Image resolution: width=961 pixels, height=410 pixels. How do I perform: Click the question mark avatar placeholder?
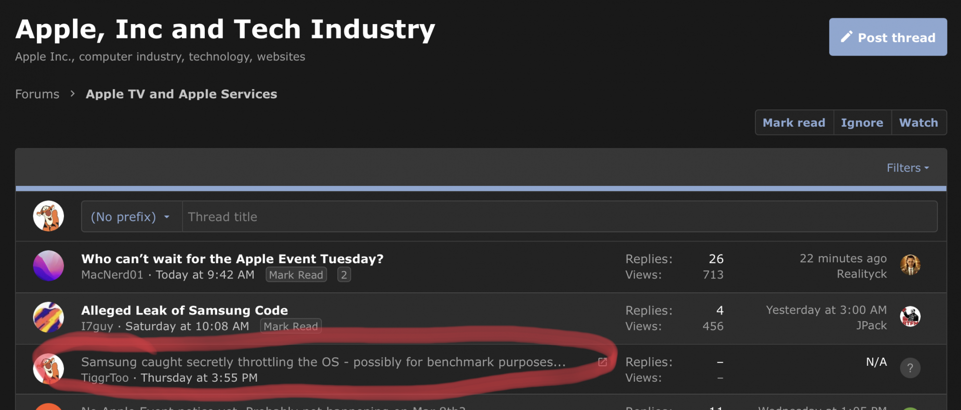coord(910,368)
